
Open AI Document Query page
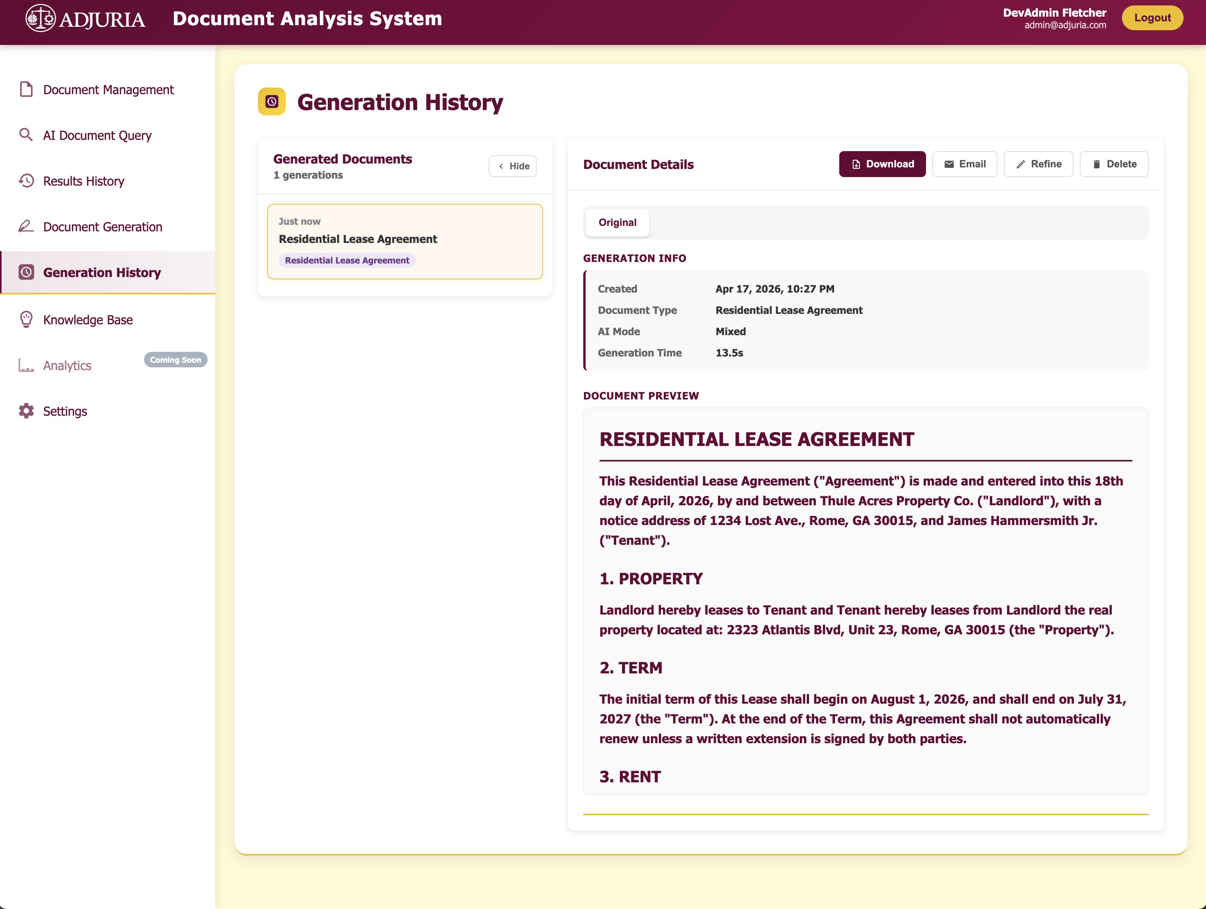click(x=108, y=135)
